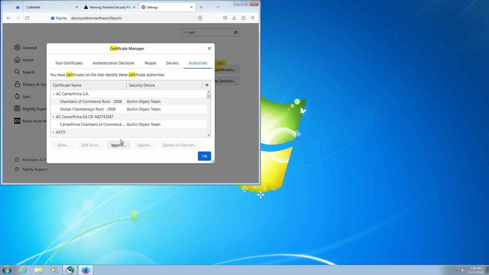This screenshot has height=275, width=489.
Task: Select Global Chambersign Root - 2008 certificate
Action: pyautogui.click(x=88, y=109)
